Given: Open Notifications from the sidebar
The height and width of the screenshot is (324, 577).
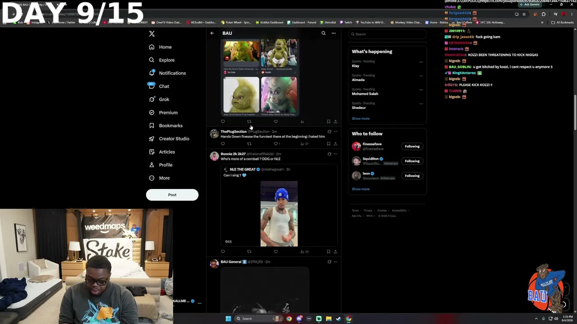Looking at the screenshot, I should 167,73.
